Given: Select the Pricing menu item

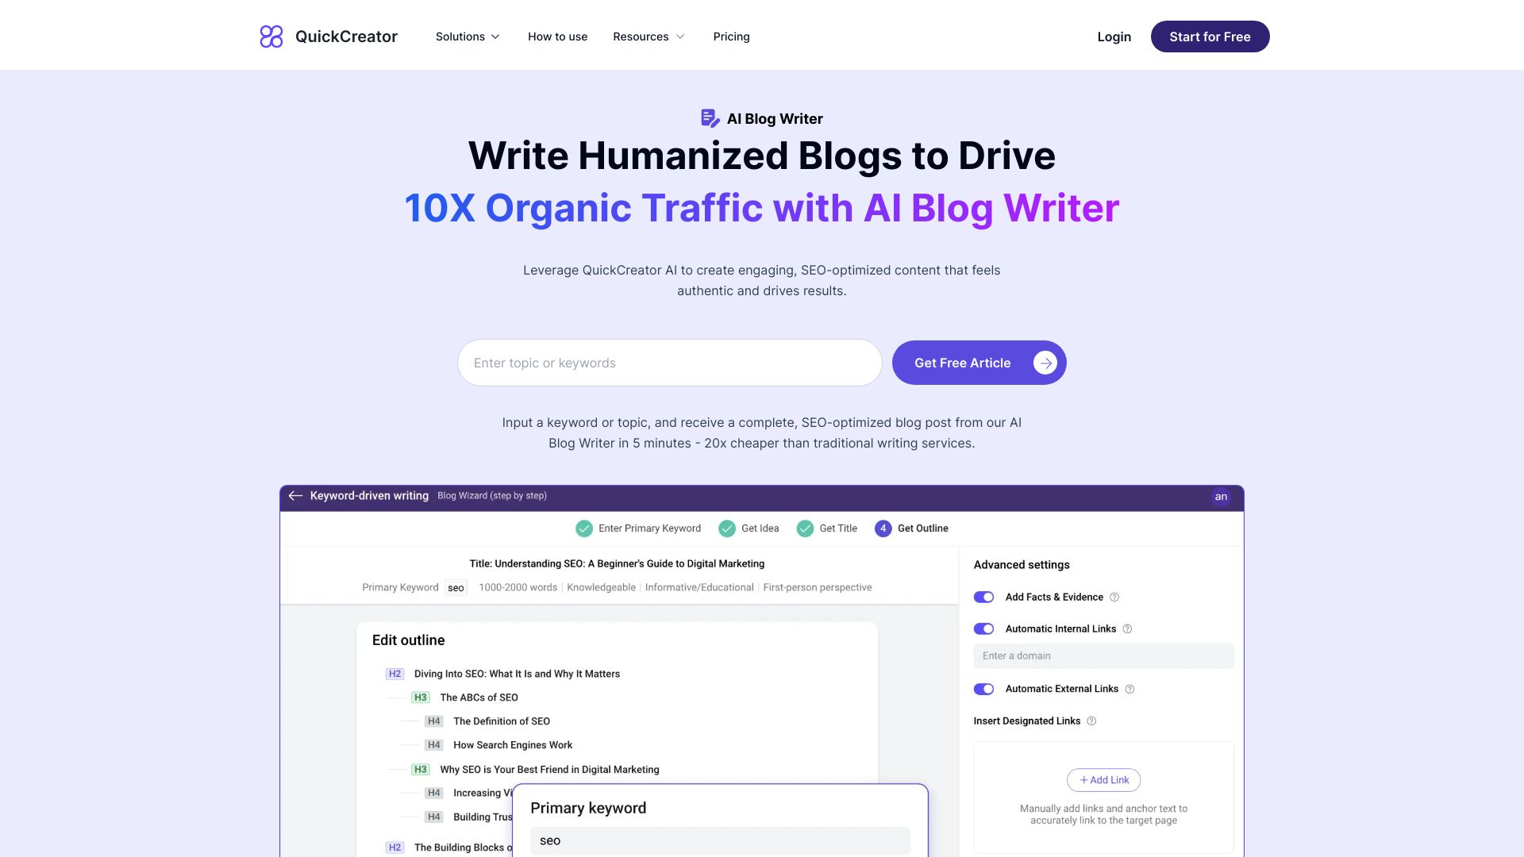Looking at the screenshot, I should [x=730, y=36].
